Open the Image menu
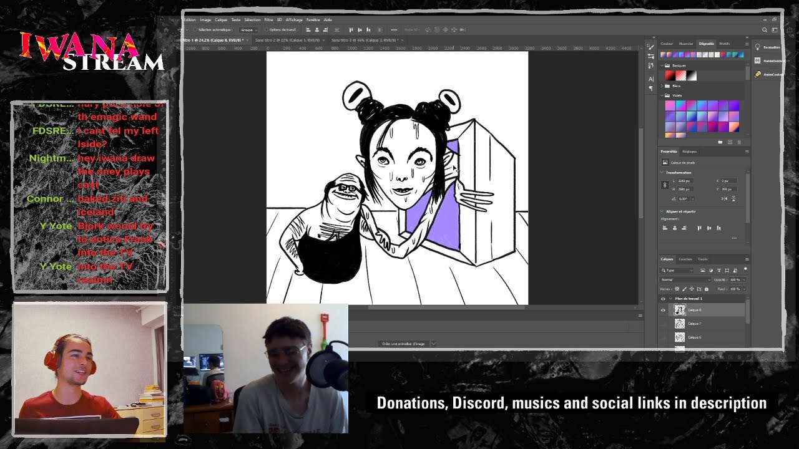The image size is (799, 449). 205,20
